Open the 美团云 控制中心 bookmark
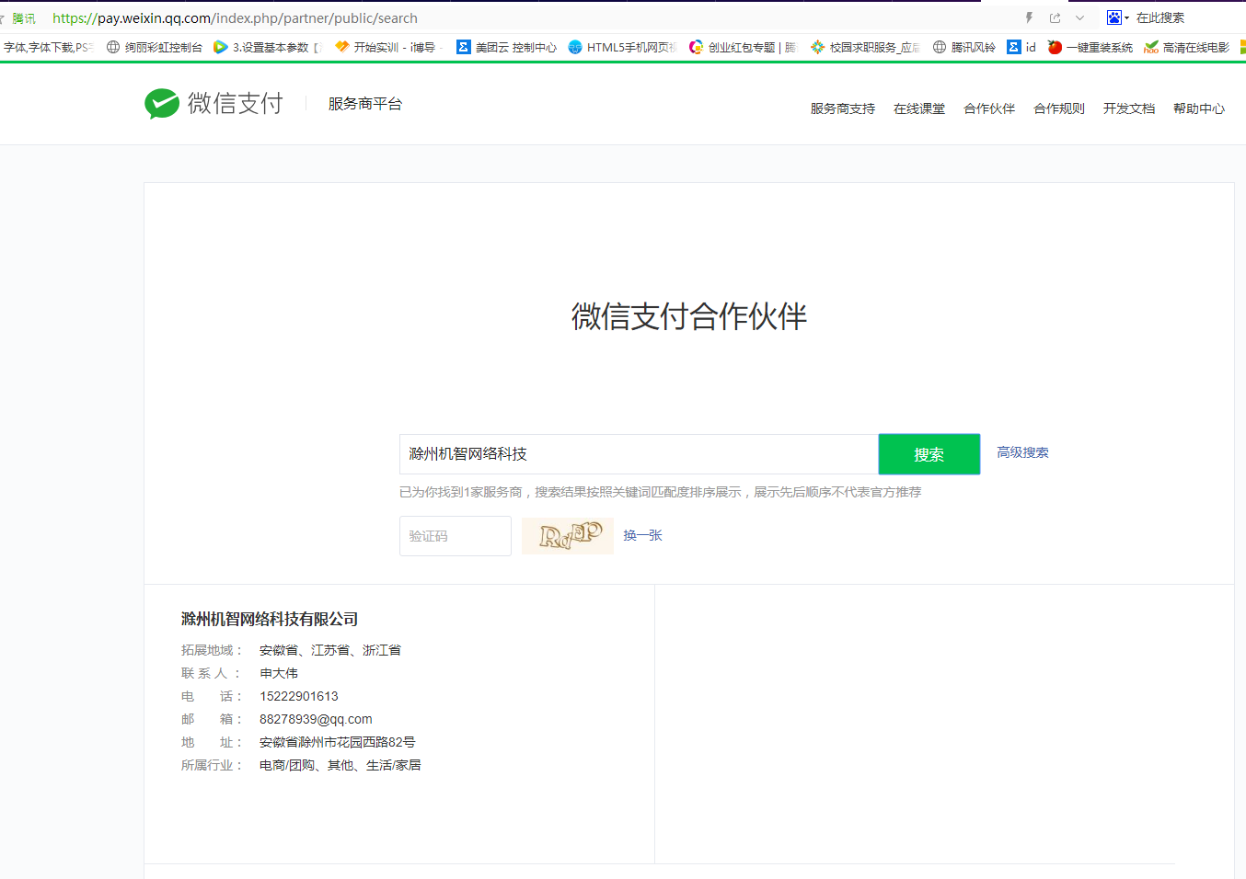1246x879 pixels. click(507, 47)
